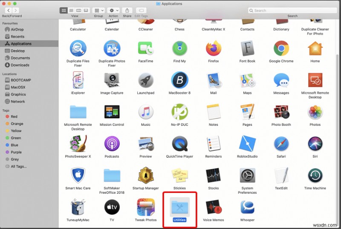Select the Time Machine app icon
This screenshot has height=229, width=341.
click(315, 175)
